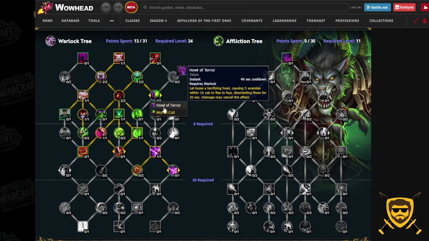Click the grey spiral circular talent 0/2
429x241 pixels.
point(101,208)
